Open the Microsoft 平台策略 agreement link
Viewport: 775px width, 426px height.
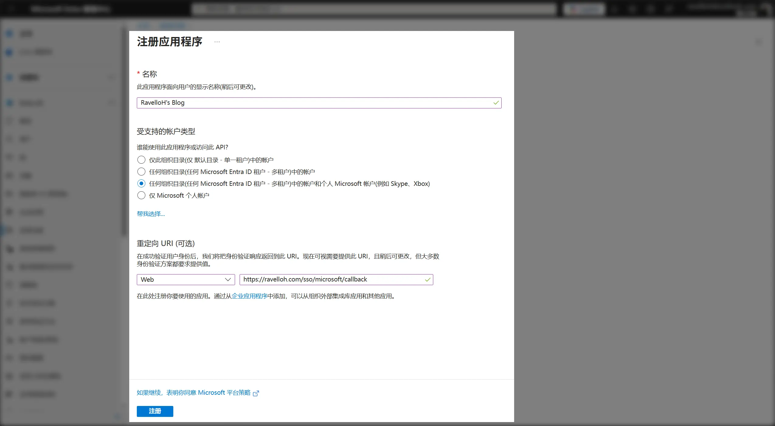193,393
